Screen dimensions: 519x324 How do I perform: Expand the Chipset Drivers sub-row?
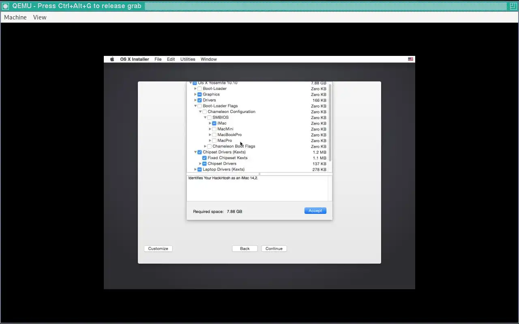coord(200,164)
